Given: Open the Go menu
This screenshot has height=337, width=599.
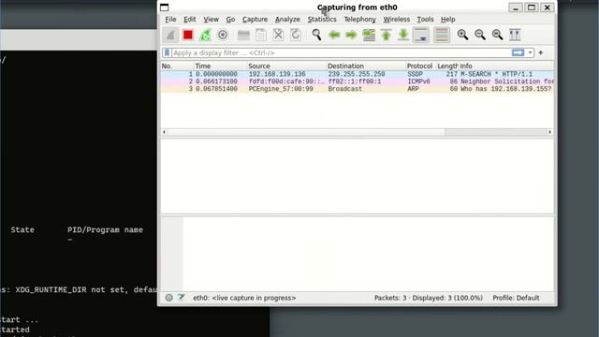Looking at the screenshot, I should coord(230,19).
